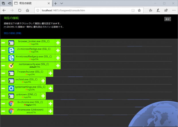Click the 6×chrome.exe Chrome icon
This screenshot has height=127, width=178.
11,103
